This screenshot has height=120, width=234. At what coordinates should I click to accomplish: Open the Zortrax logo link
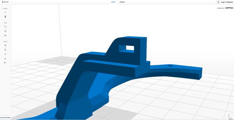point(229,8)
